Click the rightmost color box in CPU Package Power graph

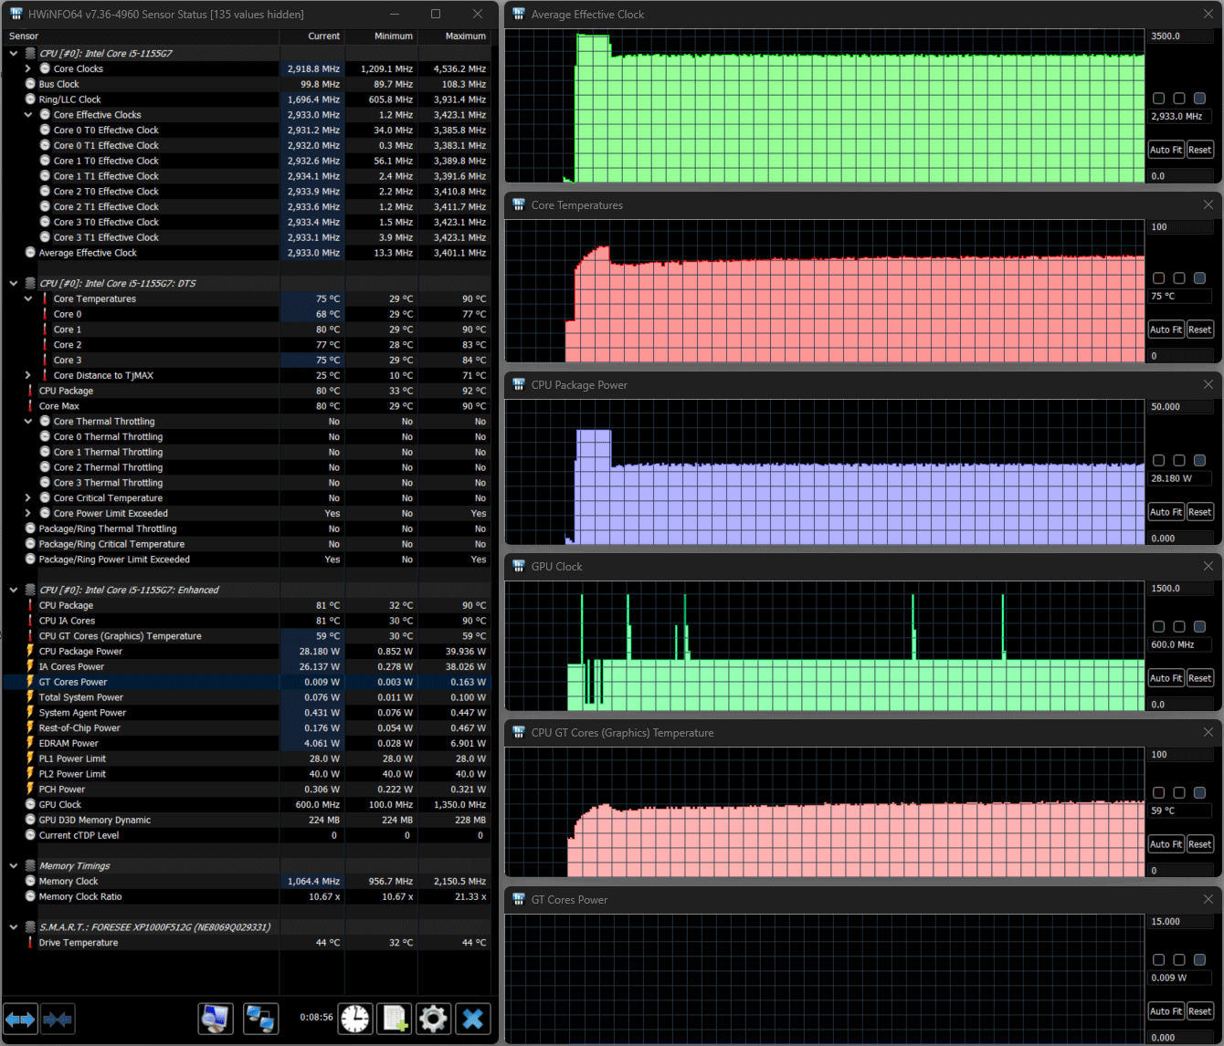coord(1199,460)
